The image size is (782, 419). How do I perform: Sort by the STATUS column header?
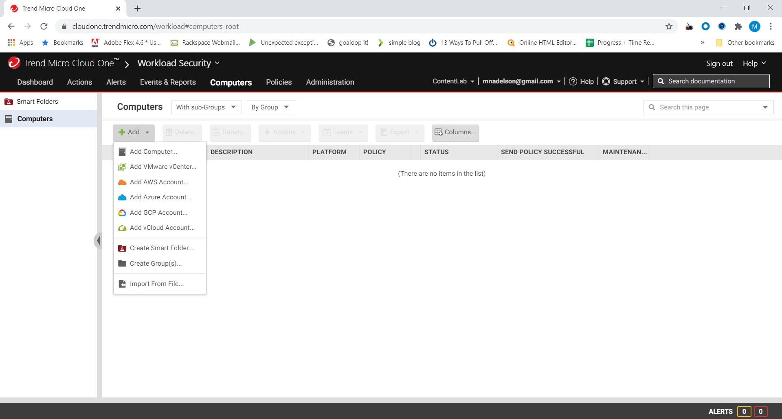coord(437,152)
